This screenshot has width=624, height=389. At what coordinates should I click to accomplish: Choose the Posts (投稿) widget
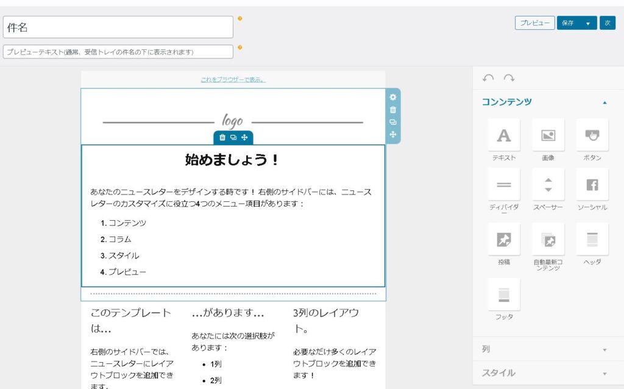coord(504,240)
